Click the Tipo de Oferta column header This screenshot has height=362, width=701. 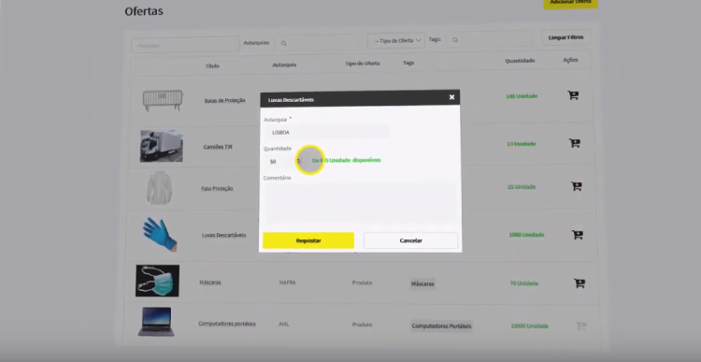click(x=363, y=64)
